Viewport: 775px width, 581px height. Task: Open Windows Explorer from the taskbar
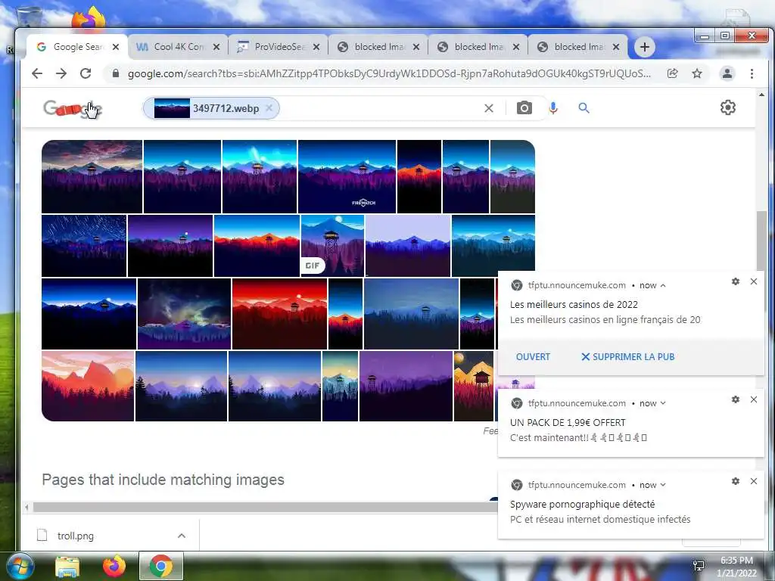pyautogui.click(x=67, y=567)
